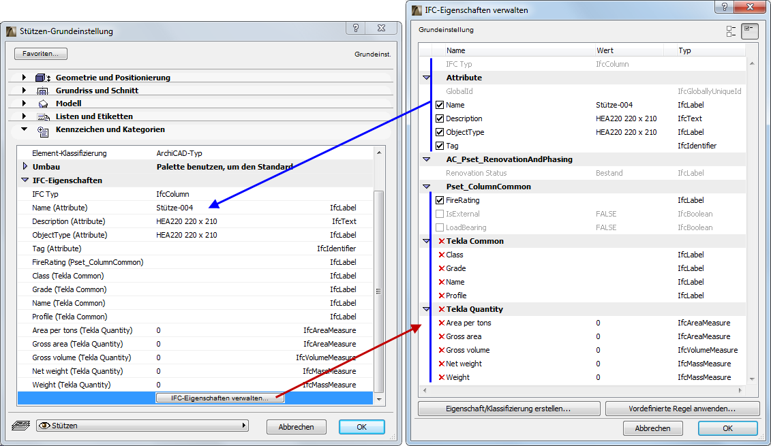Switch to tree view icon in IFC manager

tap(731, 31)
